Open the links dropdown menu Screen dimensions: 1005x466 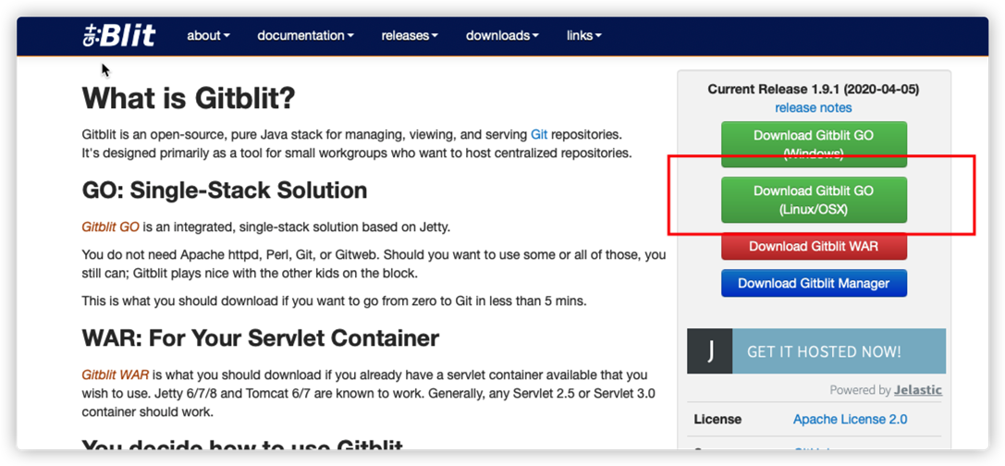pos(584,36)
